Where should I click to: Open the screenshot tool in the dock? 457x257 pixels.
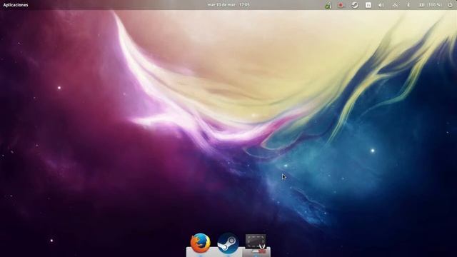tap(256, 243)
